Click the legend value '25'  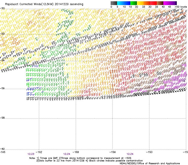144,7
